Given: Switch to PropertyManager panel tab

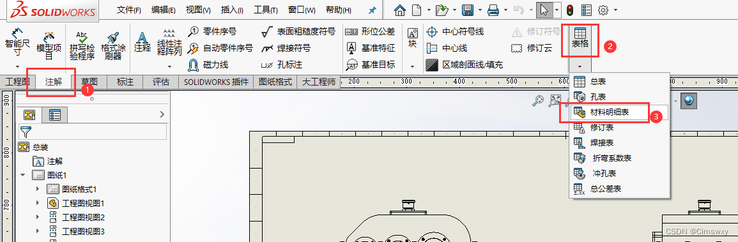Looking at the screenshot, I should pos(55,115).
